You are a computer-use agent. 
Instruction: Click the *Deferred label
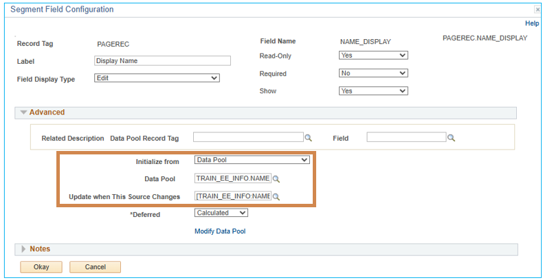coord(145,215)
